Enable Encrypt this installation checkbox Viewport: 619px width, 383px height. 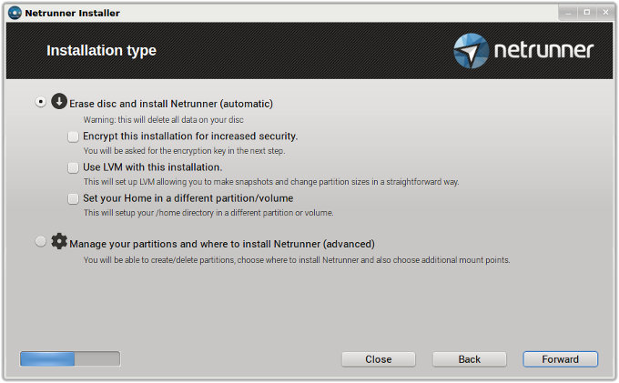pyautogui.click(x=73, y=136)
